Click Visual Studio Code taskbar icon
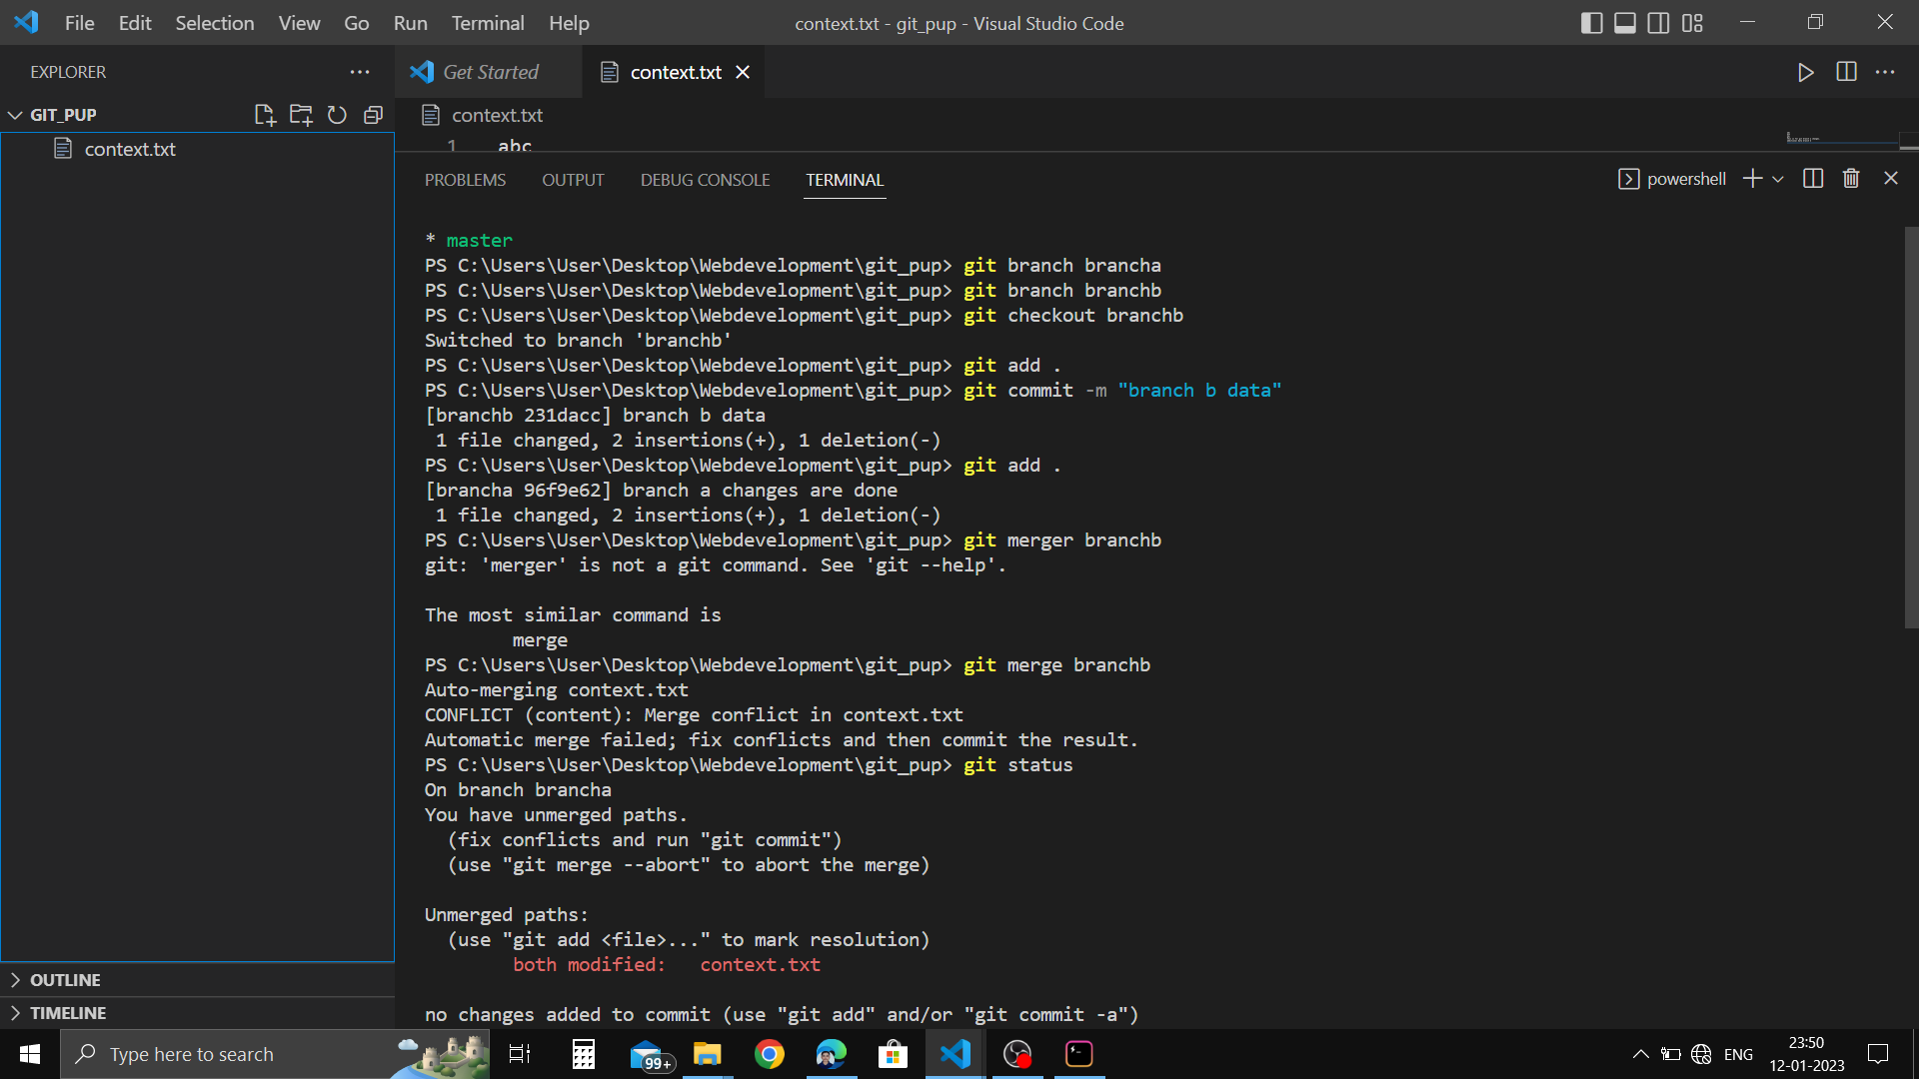Viewport: 1919px width, 1079px height. pyautogui.click(x=956, y=1054)
